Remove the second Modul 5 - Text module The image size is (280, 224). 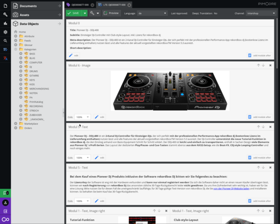(x=270, y=168)
